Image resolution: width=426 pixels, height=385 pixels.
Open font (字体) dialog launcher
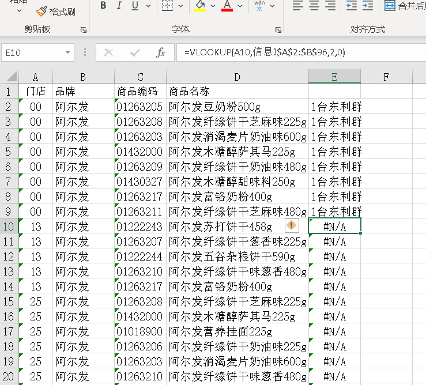coord(278,30)
